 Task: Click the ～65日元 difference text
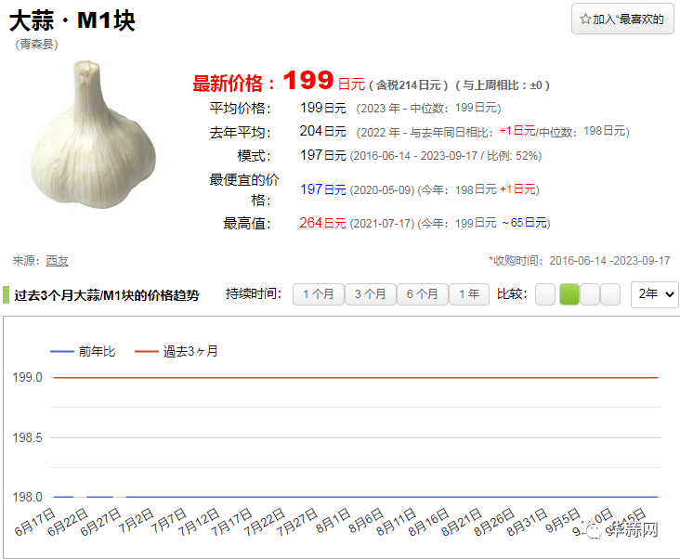(524, 223)
